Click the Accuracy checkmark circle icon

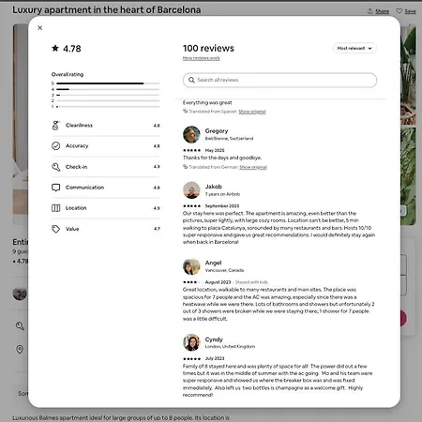pyautogui.click(x=56, y=146)
